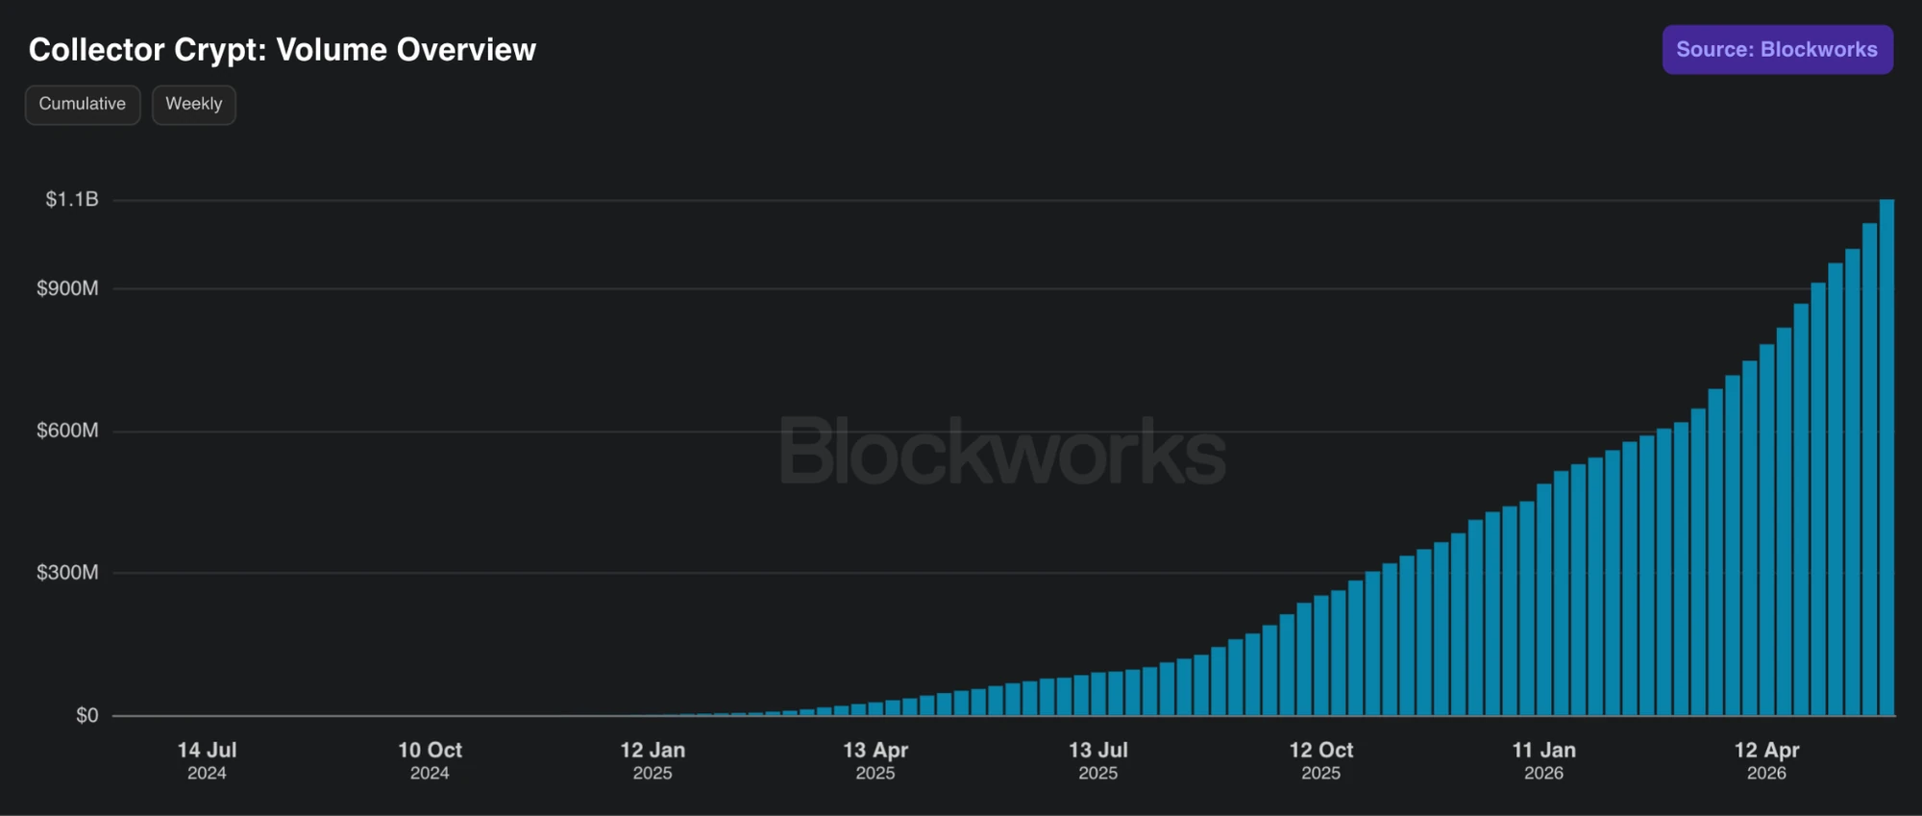The width and height of the screenshot is (1922, 816).
Task: Click the 13 Jul 2025 date label
Action: [x=1098, y=760]
